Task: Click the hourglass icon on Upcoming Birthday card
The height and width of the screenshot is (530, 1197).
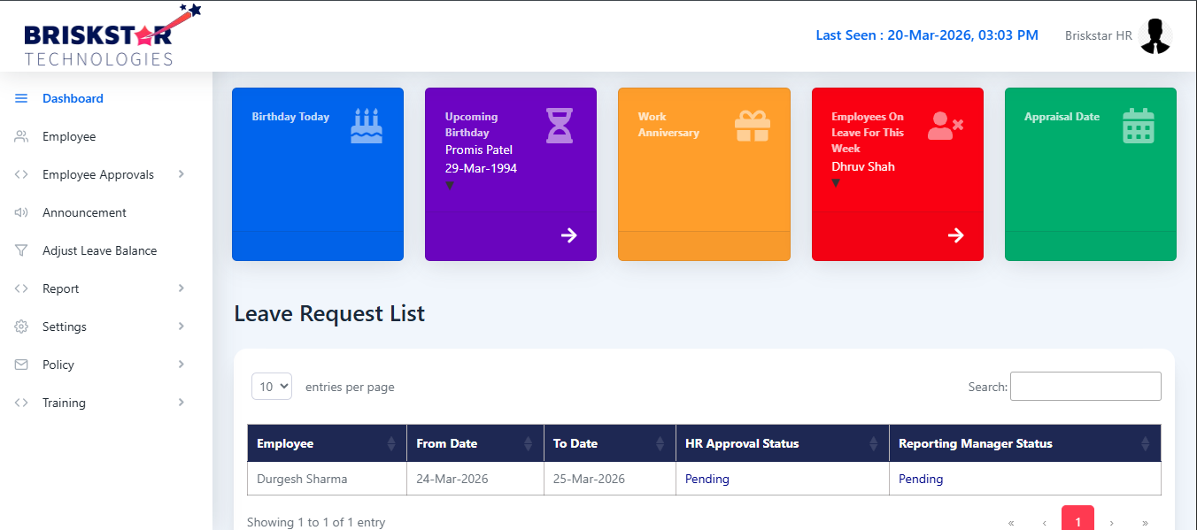Action: click(x=559, y=126)
